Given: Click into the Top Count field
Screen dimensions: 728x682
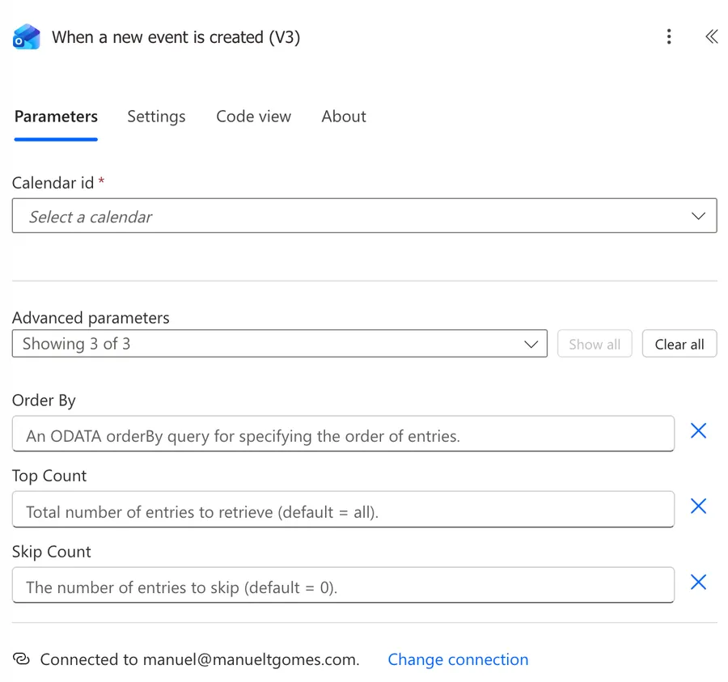Looking at the screenshot, I should point(343,510).
